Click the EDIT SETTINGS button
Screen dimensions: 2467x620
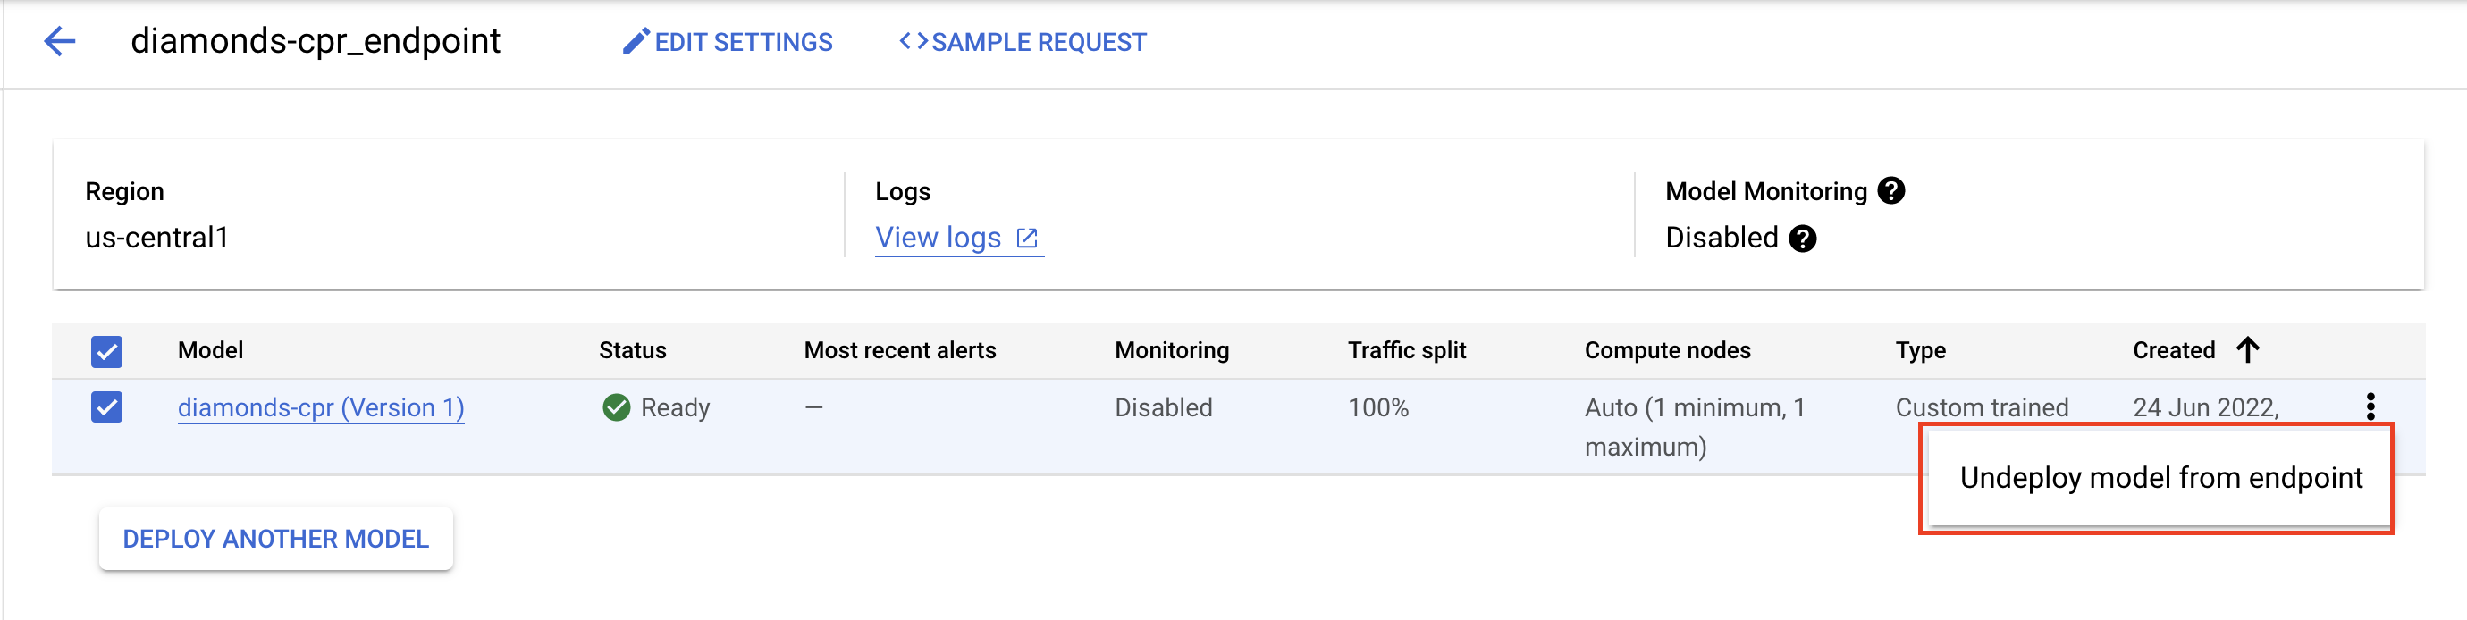click(743, 42)
